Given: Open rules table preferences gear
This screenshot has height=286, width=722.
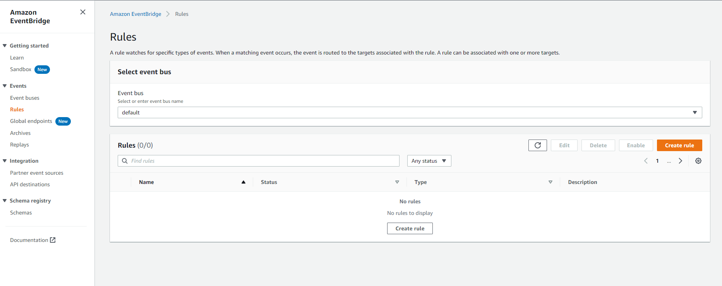Looking at the screenshot, I should click(x=698, y=161).
